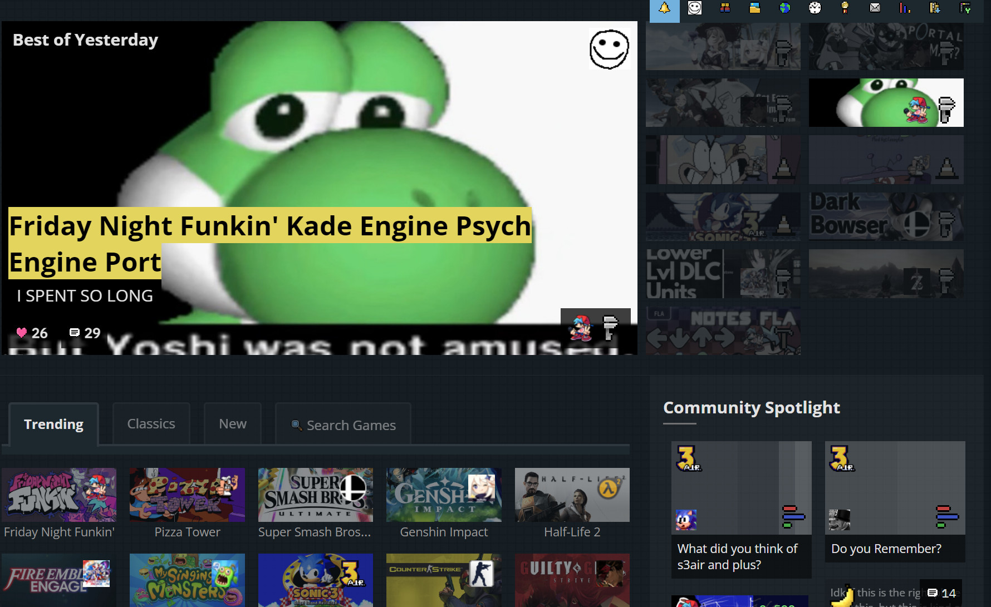
Task: View stats via the bar chart icon
Action: pyautogui.click(x=905, y=8)
